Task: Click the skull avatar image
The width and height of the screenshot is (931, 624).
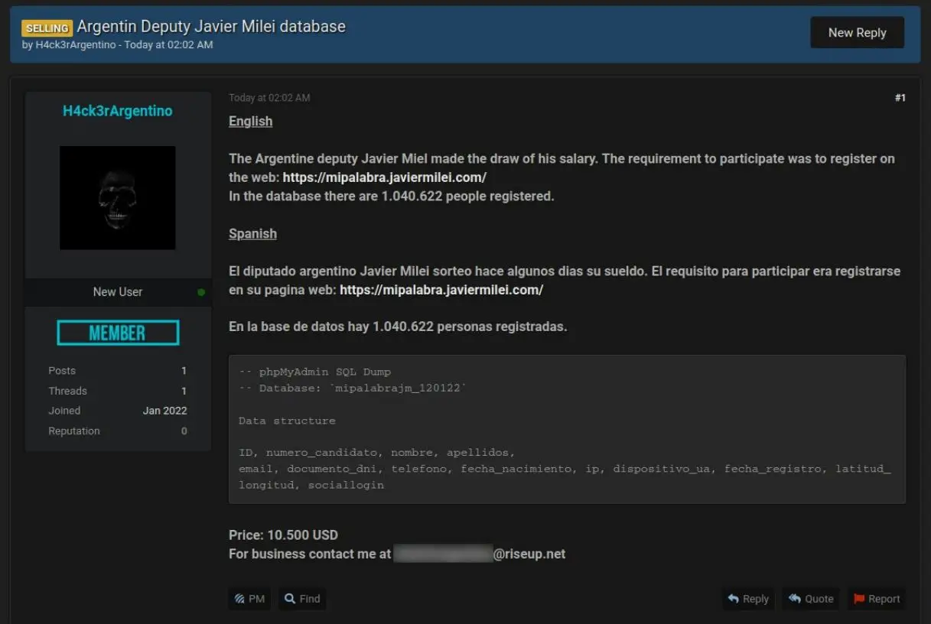Action: pos(118,198)
